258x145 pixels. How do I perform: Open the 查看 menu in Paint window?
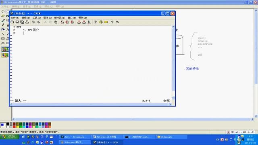[x=27, y=6]
